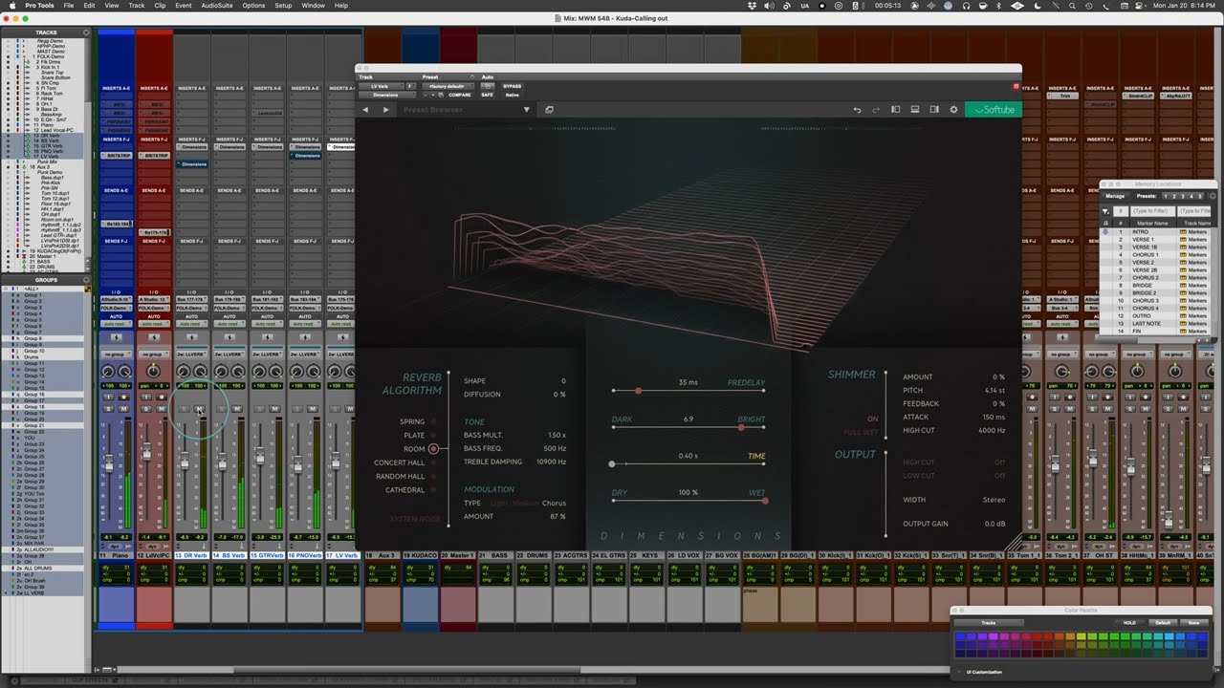Open the Memory Locations filter icon
The height and width of the screenshot is (688, 1224).
pos(1106,211)
